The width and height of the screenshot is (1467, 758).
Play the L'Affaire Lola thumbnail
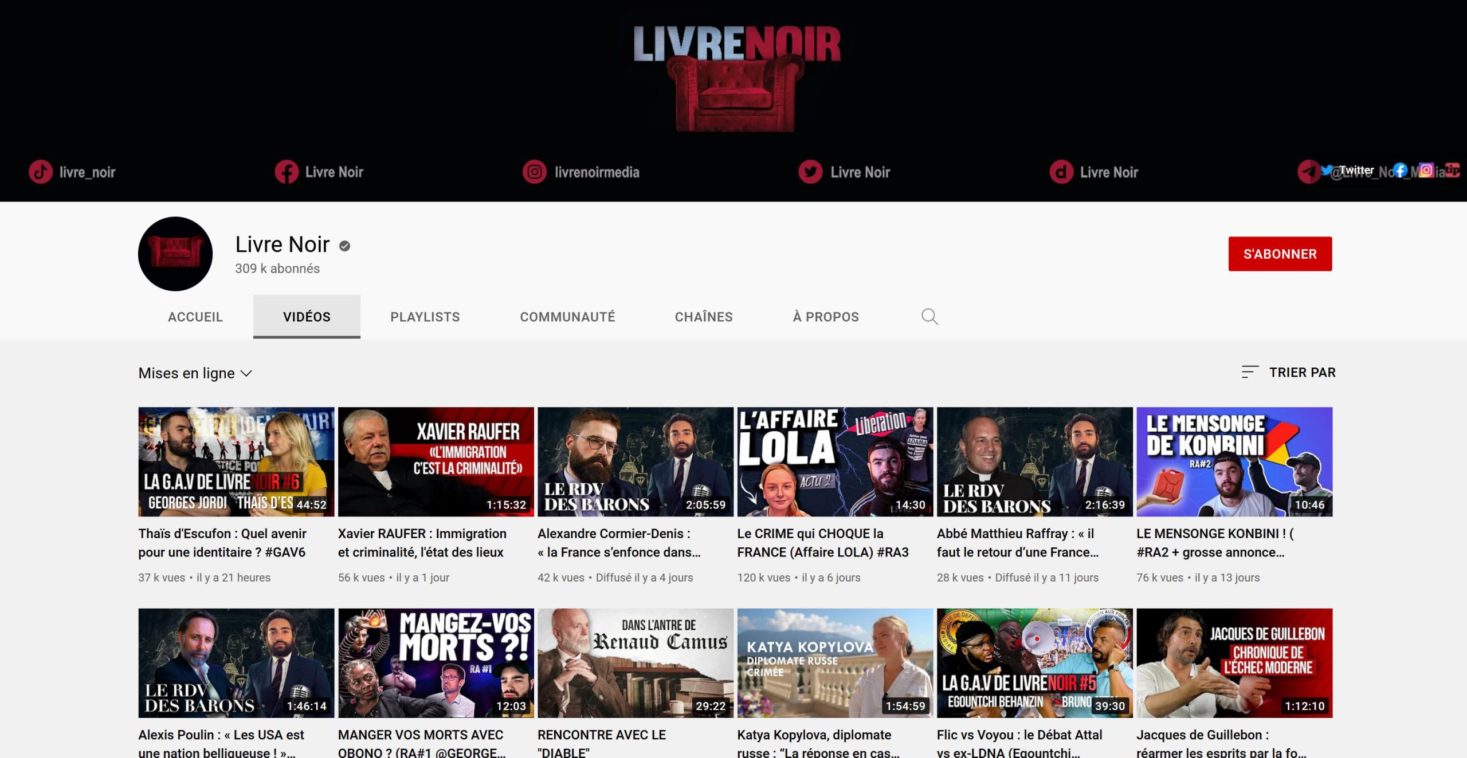(x=835, y=462)
